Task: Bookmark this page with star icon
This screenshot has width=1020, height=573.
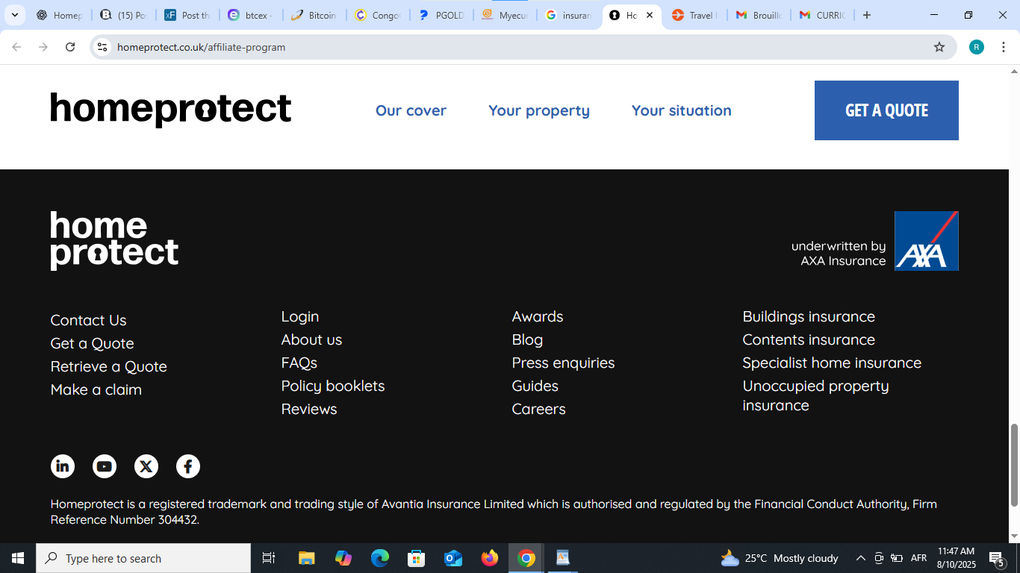Action: (939, 47)
